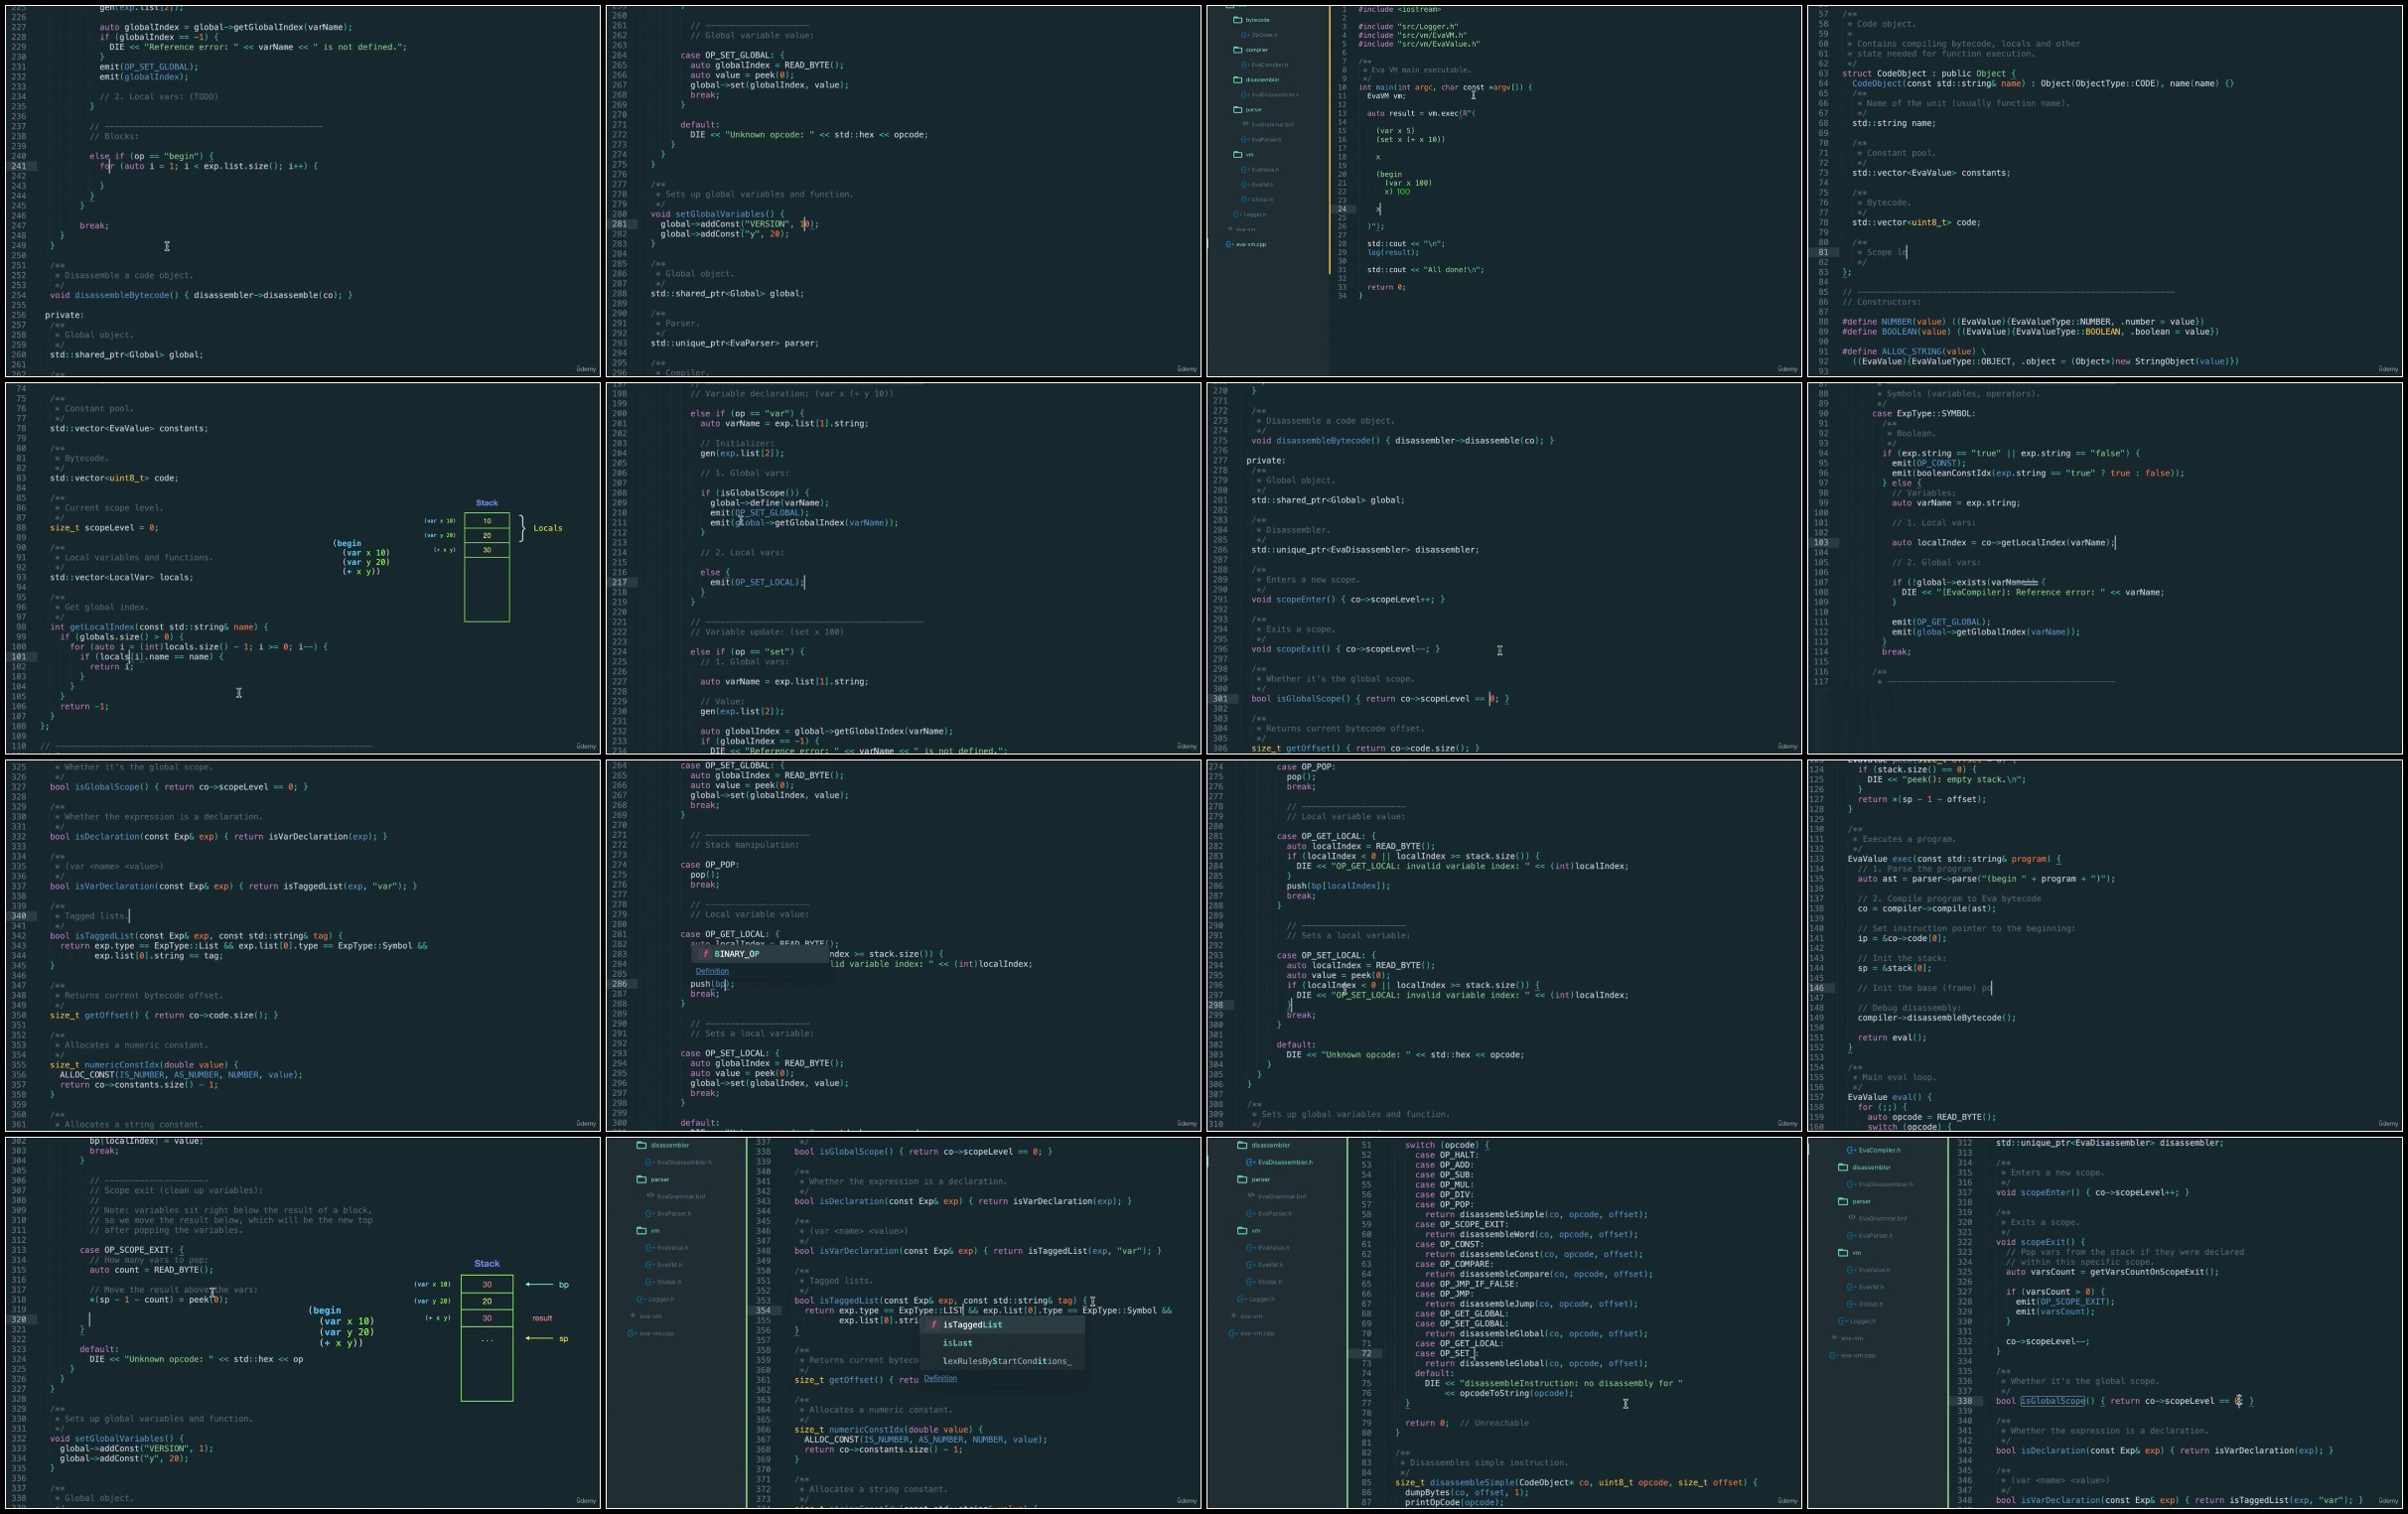Image resolution: width=2408 pixels, height=1514 pixels.
Task: Open the EvaGrammar.bnf file entry
Action: tap(1273, 125)
